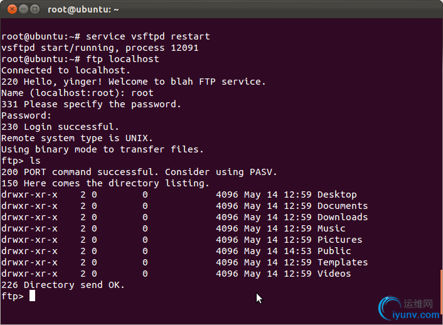443x325 pixels.
Task: Click the 'service vsftpd restart' command text
Action: point(147,36)
